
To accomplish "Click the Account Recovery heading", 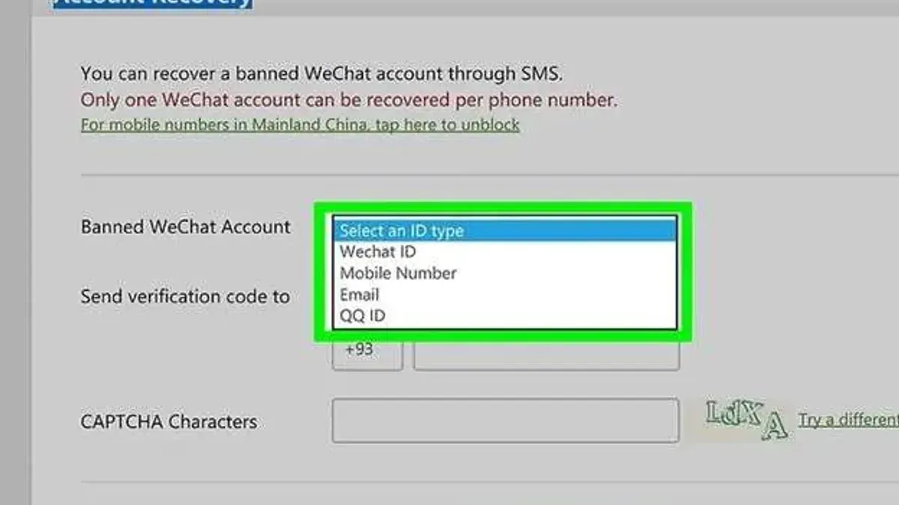I will pyautogui.click(x=154, y=2).
